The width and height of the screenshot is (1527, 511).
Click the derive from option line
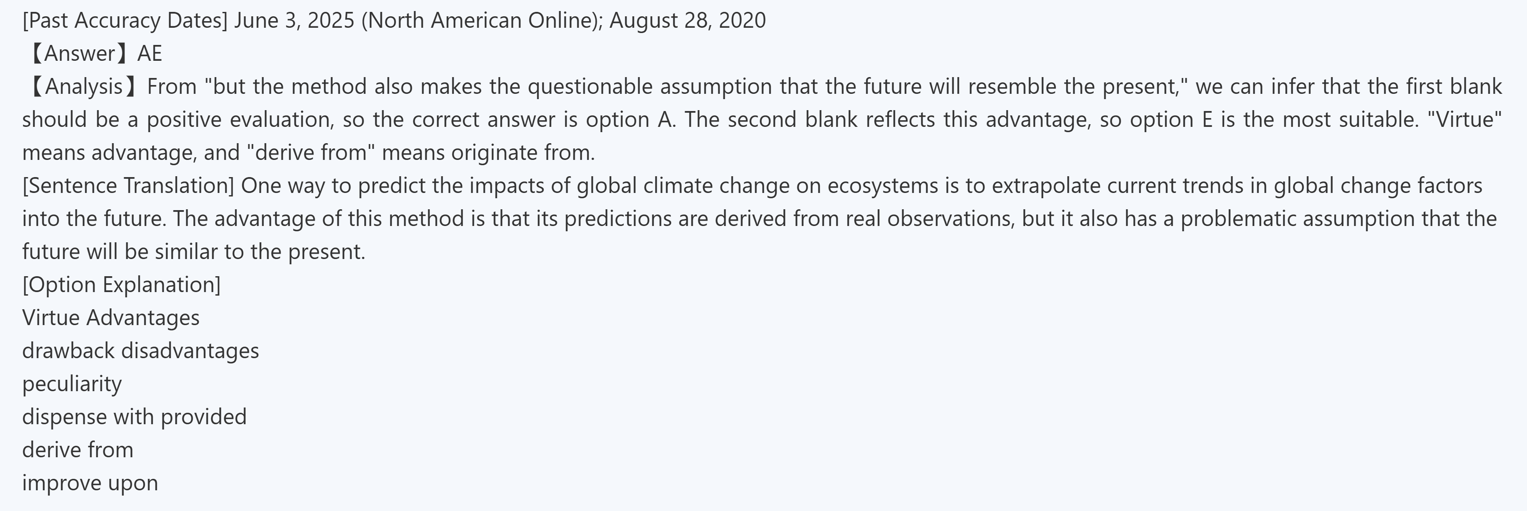(77, 450)
